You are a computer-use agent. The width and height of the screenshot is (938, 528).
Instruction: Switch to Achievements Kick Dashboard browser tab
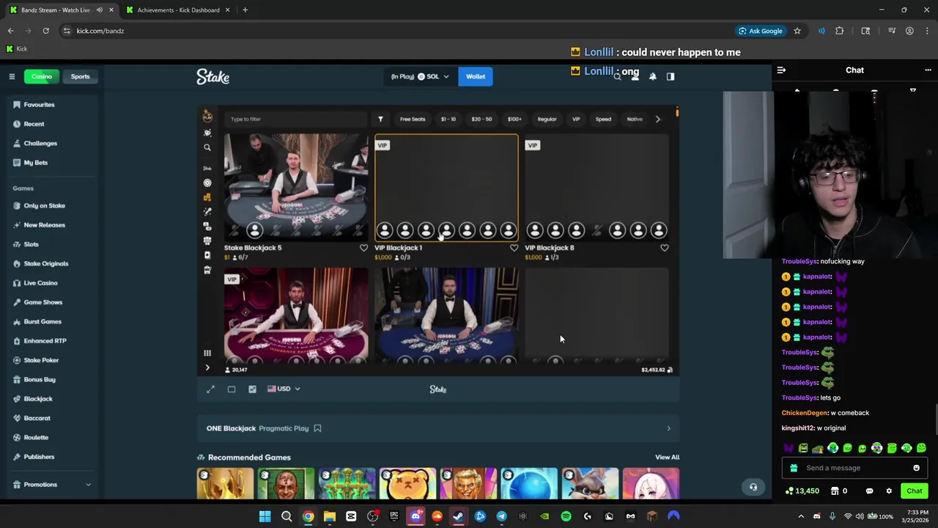click(x=178, y=10)
